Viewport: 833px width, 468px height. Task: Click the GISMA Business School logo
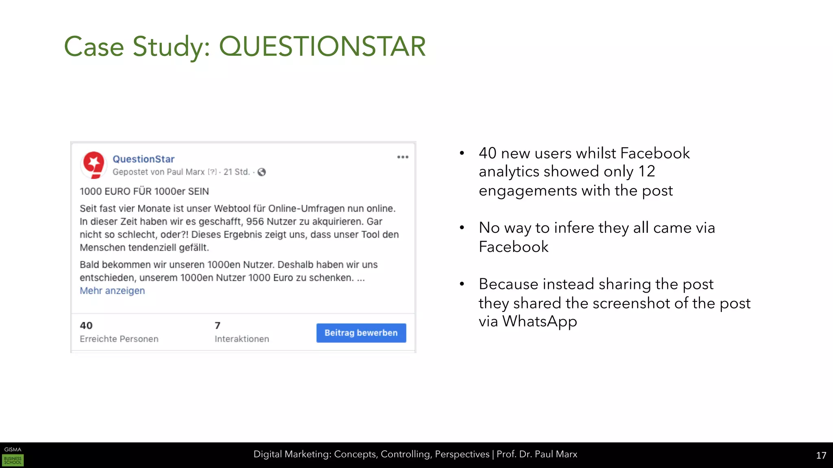(13, 456)
